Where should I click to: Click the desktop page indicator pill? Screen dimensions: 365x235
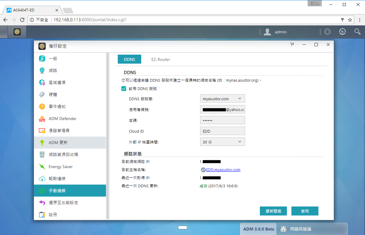(183, 227)
